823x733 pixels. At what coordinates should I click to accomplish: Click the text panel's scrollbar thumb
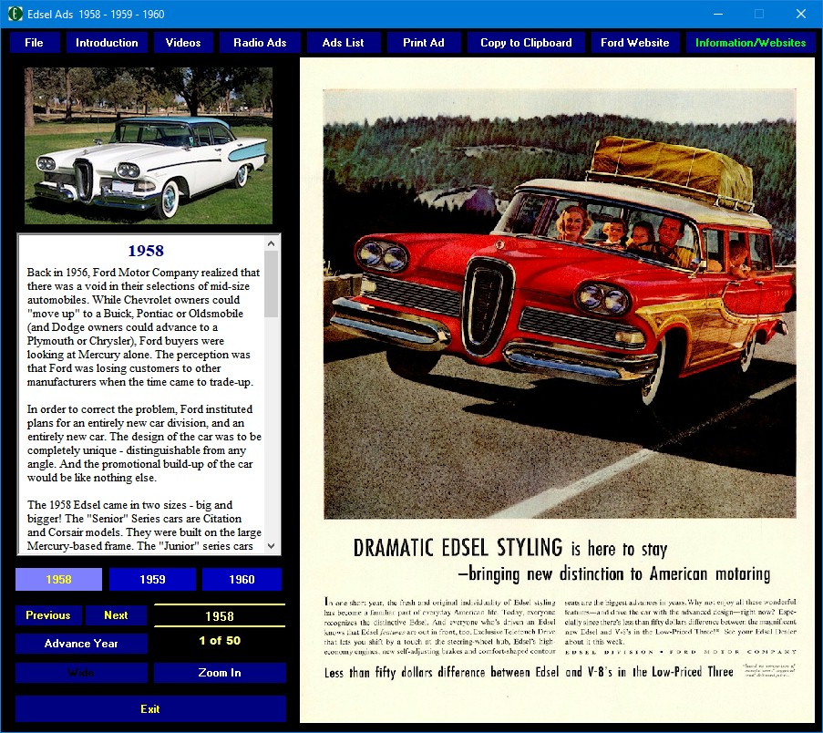(271, 284)
